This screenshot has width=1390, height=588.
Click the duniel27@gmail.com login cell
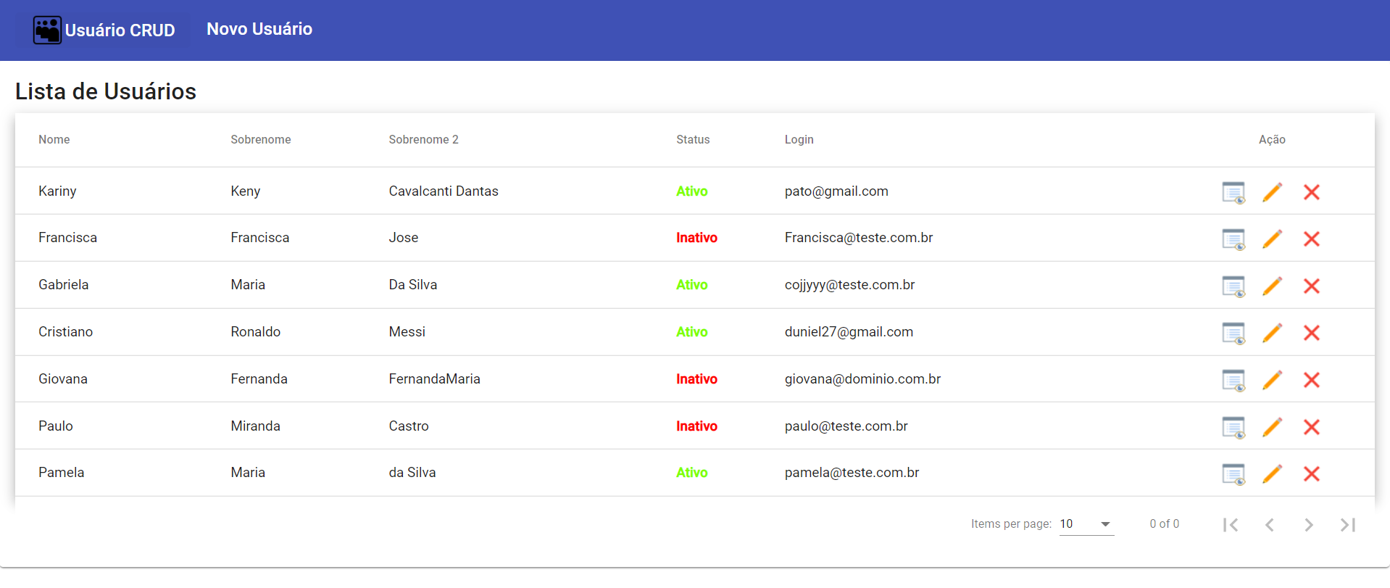coord(849,332)
